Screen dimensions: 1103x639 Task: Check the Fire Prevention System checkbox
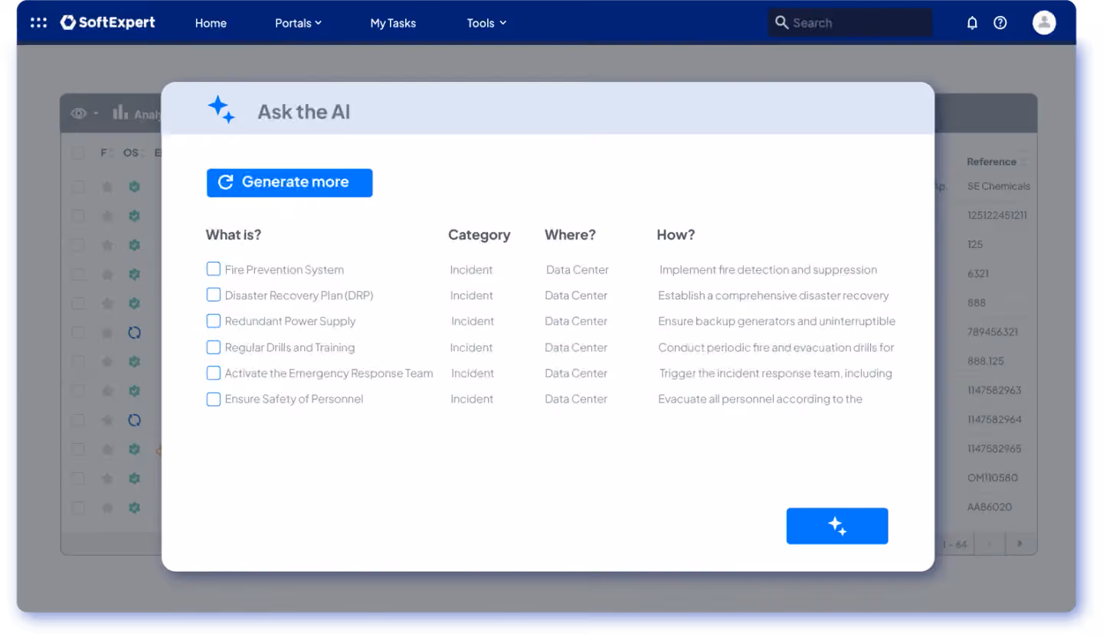(x=214, y=269)
